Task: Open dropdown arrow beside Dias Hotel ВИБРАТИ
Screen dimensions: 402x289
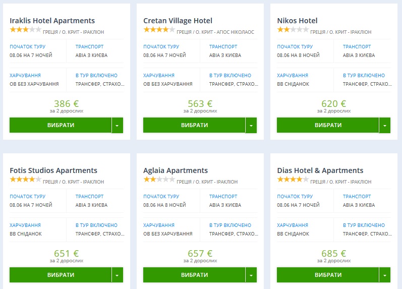Action: click(385, 275)
